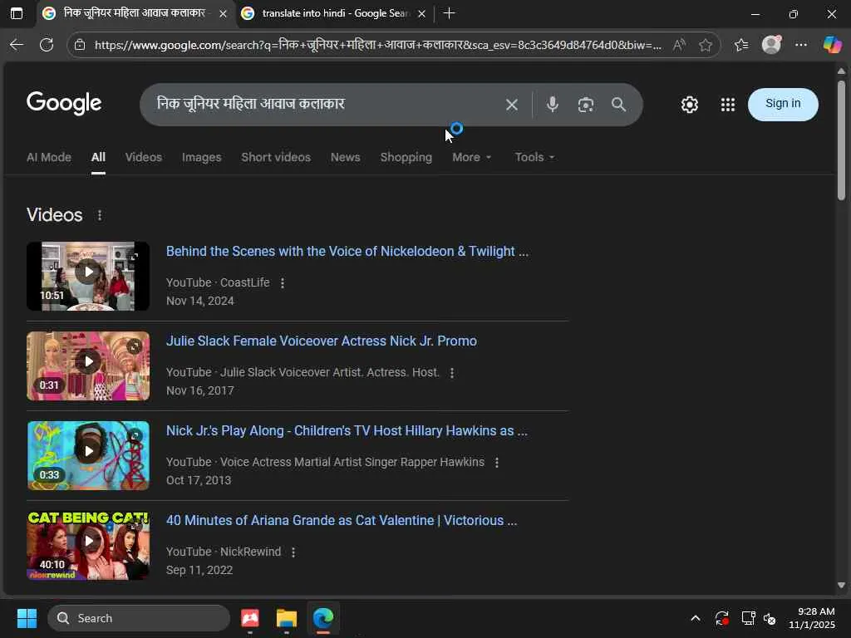
Task: Switch to Images results tab
Action: pos(201,157)
